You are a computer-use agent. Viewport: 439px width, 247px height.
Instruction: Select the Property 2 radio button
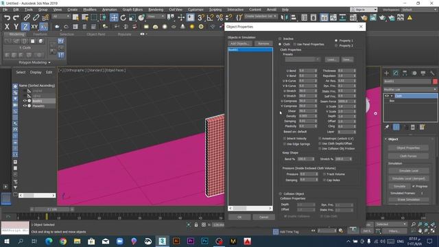[x=336, y=46]
